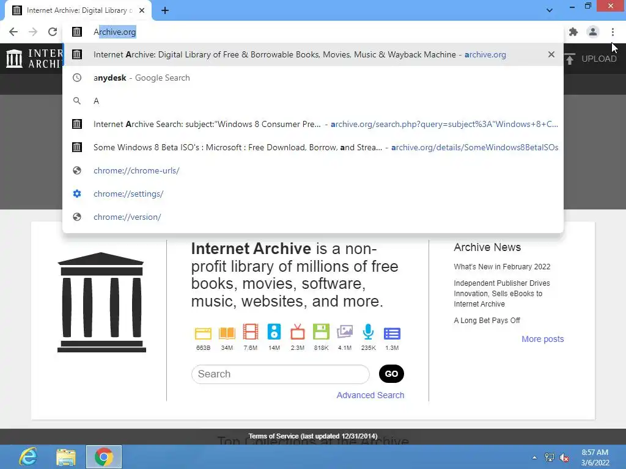Screen dimensions: 626x469
Task: Click the black GO button
Action: coord(391,374)
